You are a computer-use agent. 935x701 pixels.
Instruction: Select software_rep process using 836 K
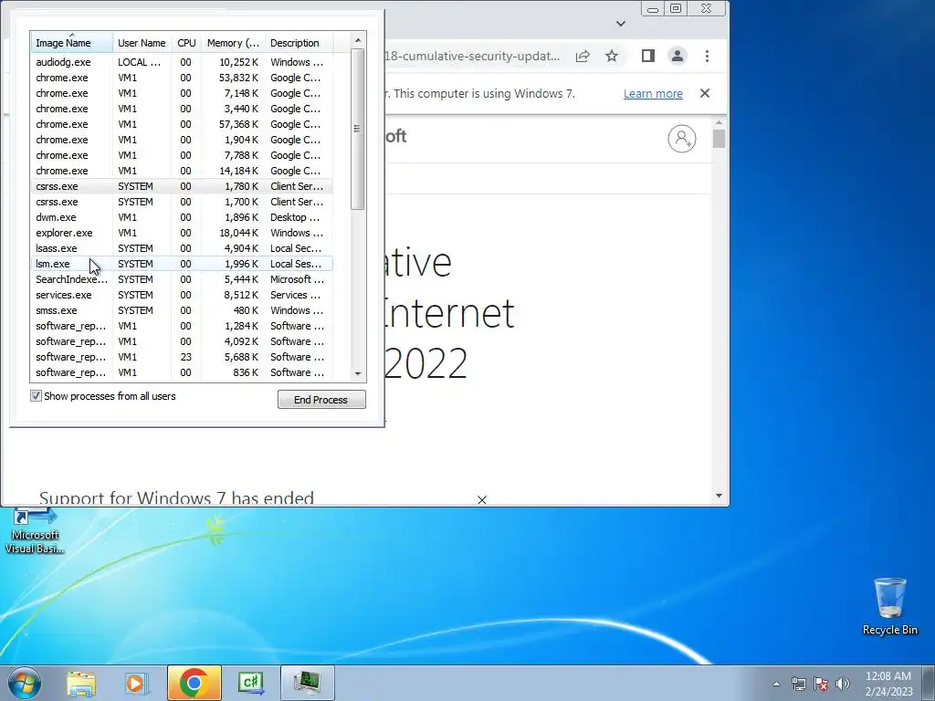coord(182,372)
